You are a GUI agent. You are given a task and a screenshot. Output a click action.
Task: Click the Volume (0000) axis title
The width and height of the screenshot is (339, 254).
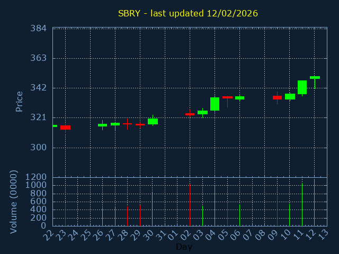(14, 202)
